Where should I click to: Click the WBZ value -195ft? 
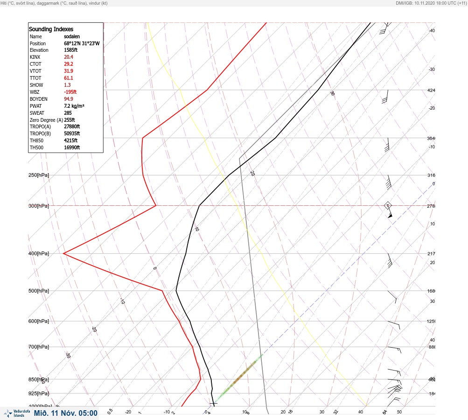[70, 92]
